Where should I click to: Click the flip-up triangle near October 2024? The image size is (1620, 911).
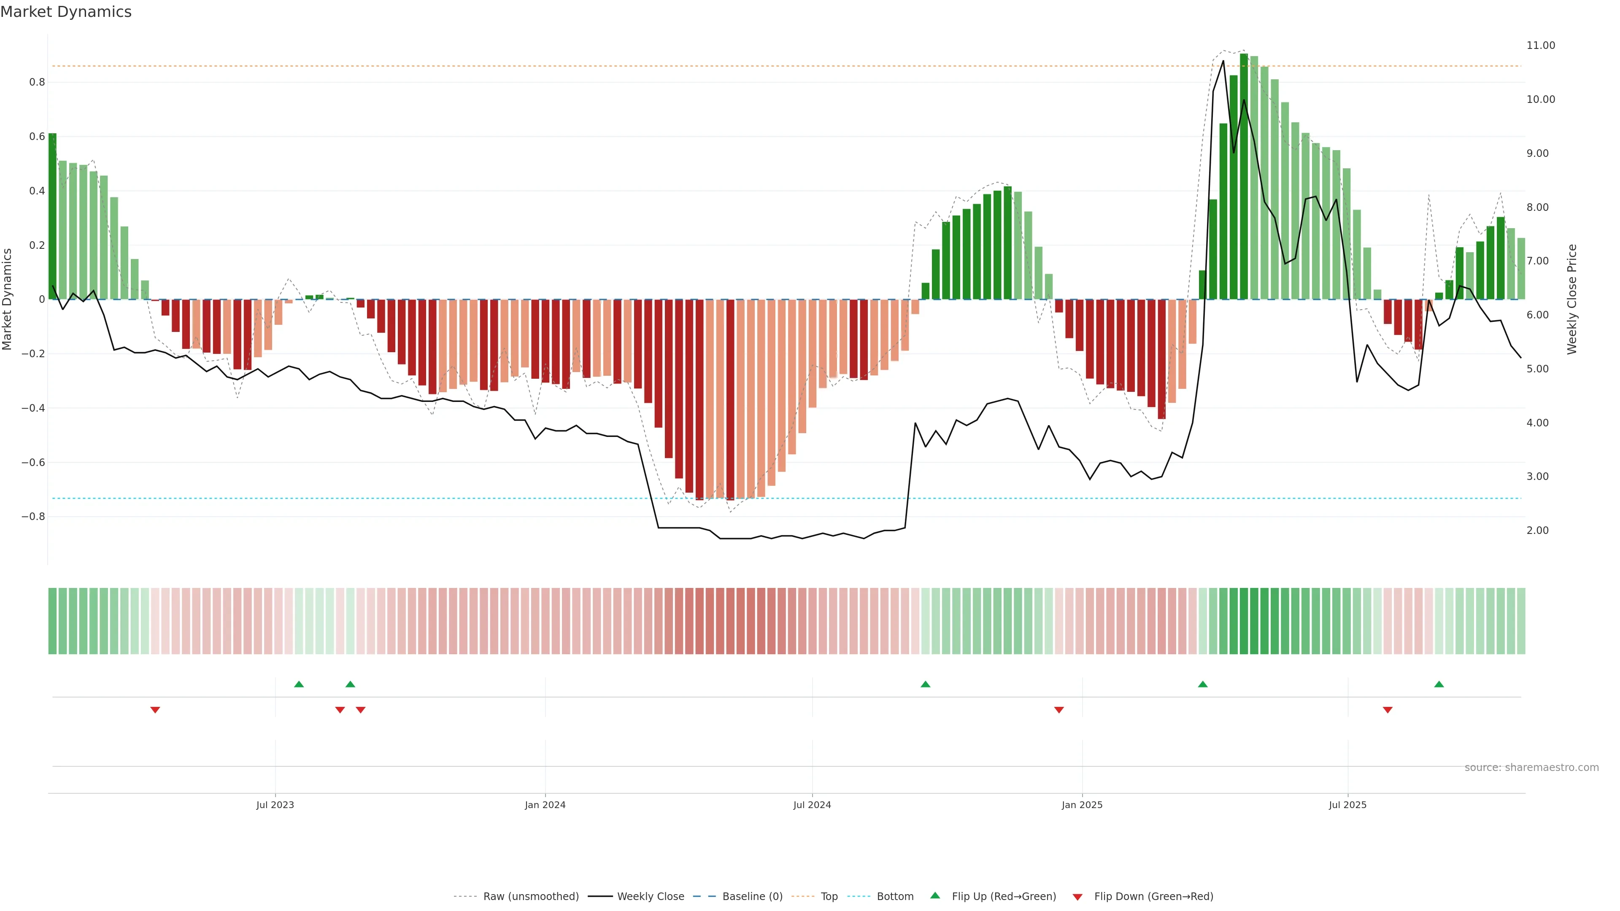coord(925,684)
